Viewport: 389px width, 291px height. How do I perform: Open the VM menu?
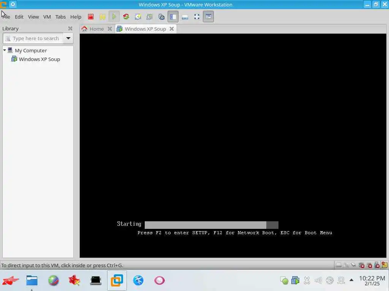pyautogui.click(x=47, y=17)
